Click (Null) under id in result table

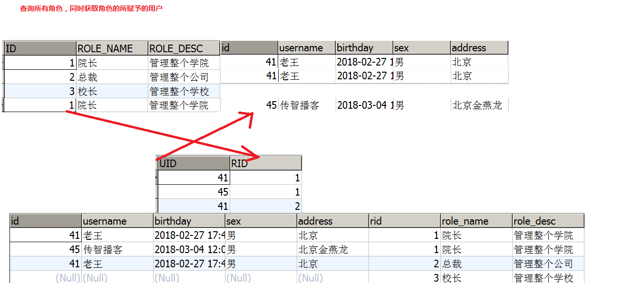46,277
